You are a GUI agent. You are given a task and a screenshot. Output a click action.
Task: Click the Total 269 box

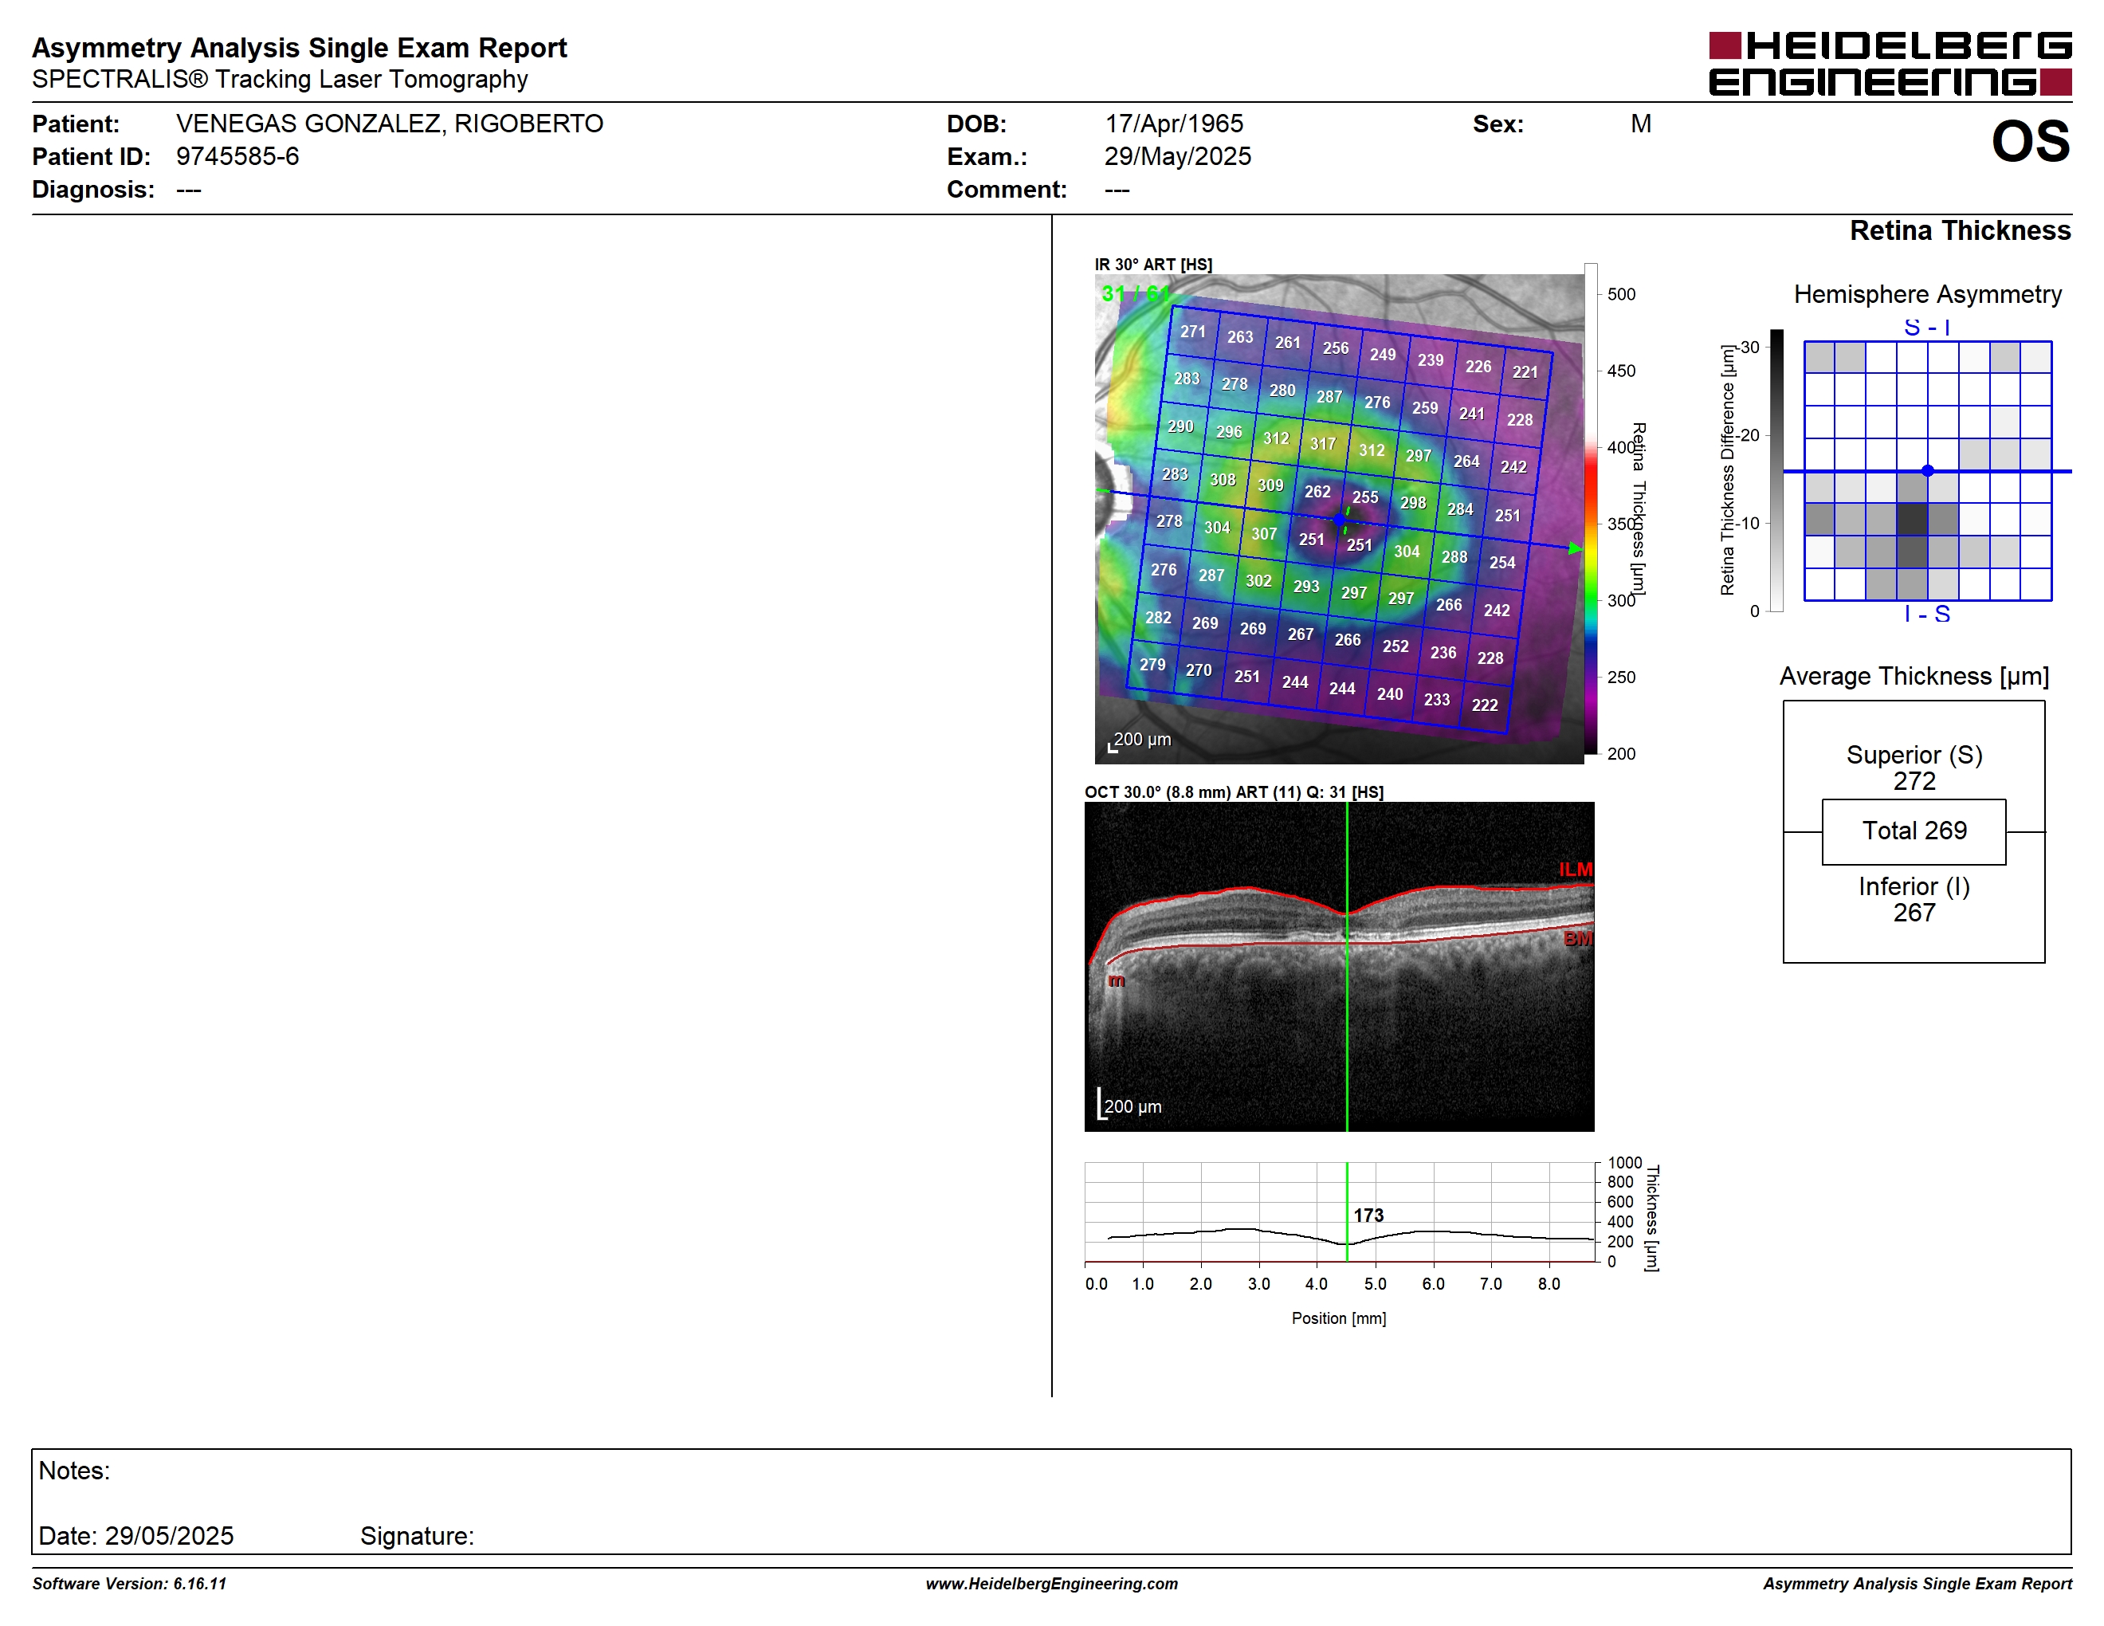1914,831
